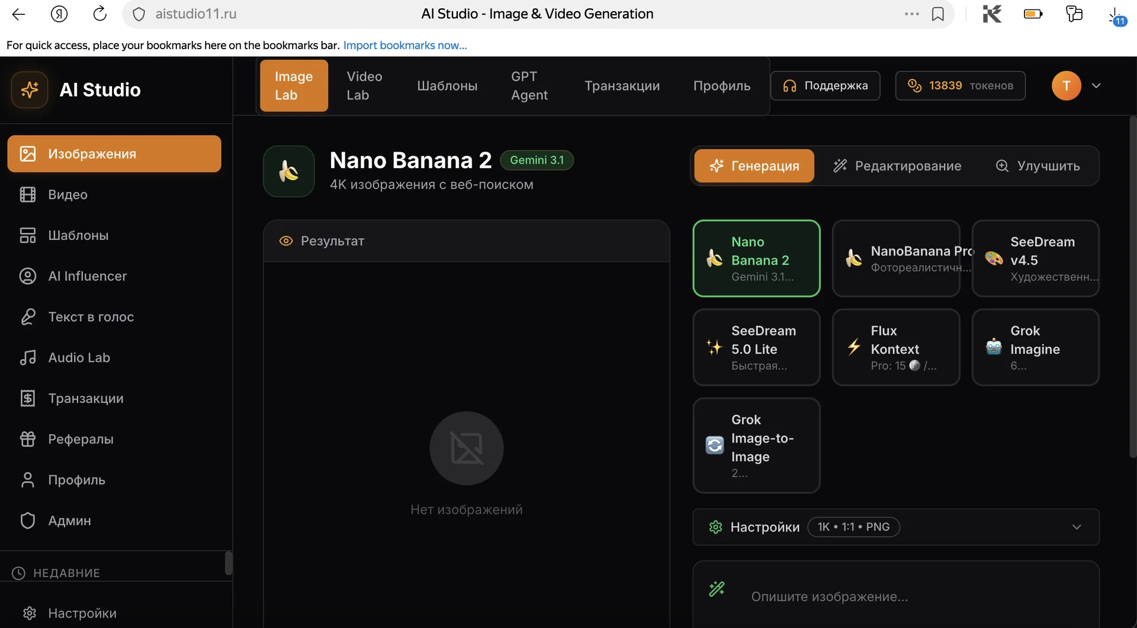Image resolution: width=1137 pixels, height=628 pixels.
Task: Open Audio Lab in the sidebar
Action: point(114,357)
